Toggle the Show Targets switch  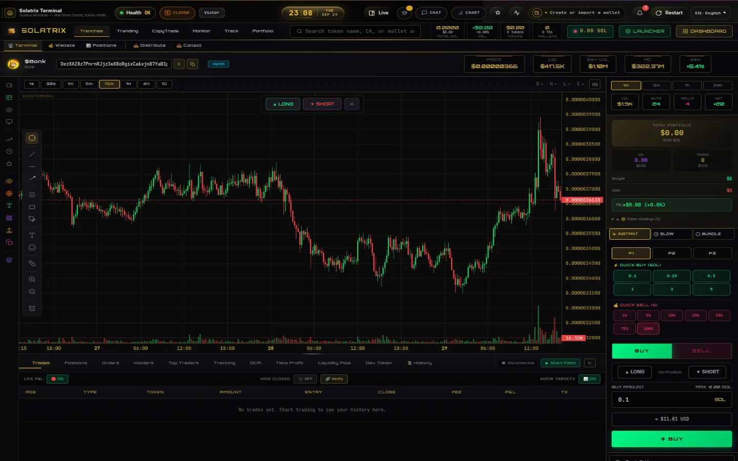pyautogui.click(x=589, y=379)
